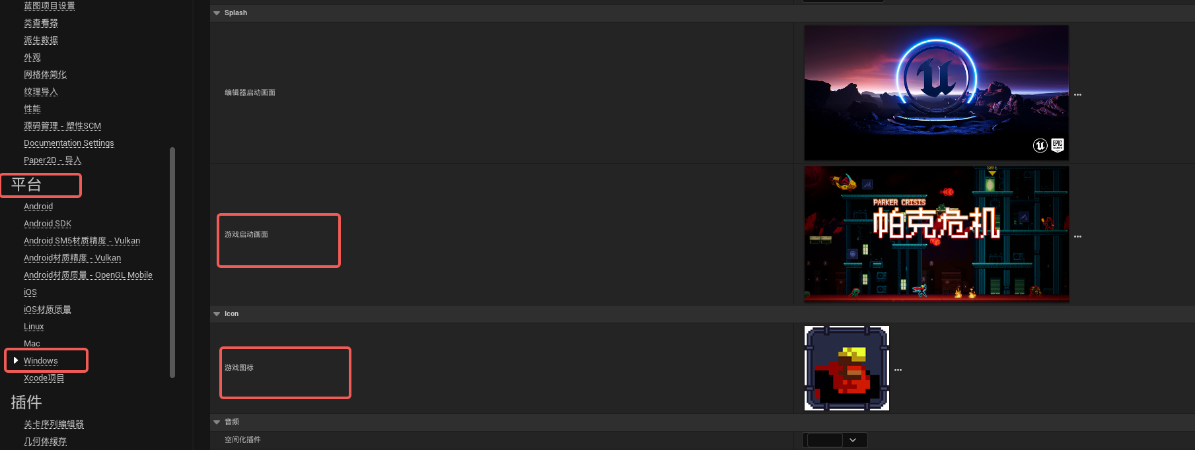
Task: Open the 空间化插件 dropdown
Action: (834, 440)
